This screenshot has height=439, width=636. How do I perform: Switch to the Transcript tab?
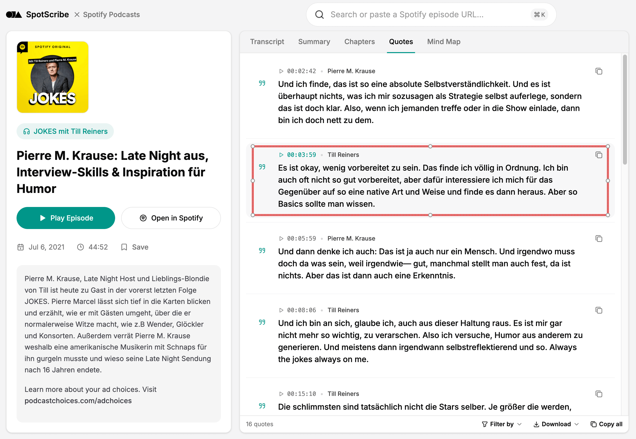pos(267,42)
